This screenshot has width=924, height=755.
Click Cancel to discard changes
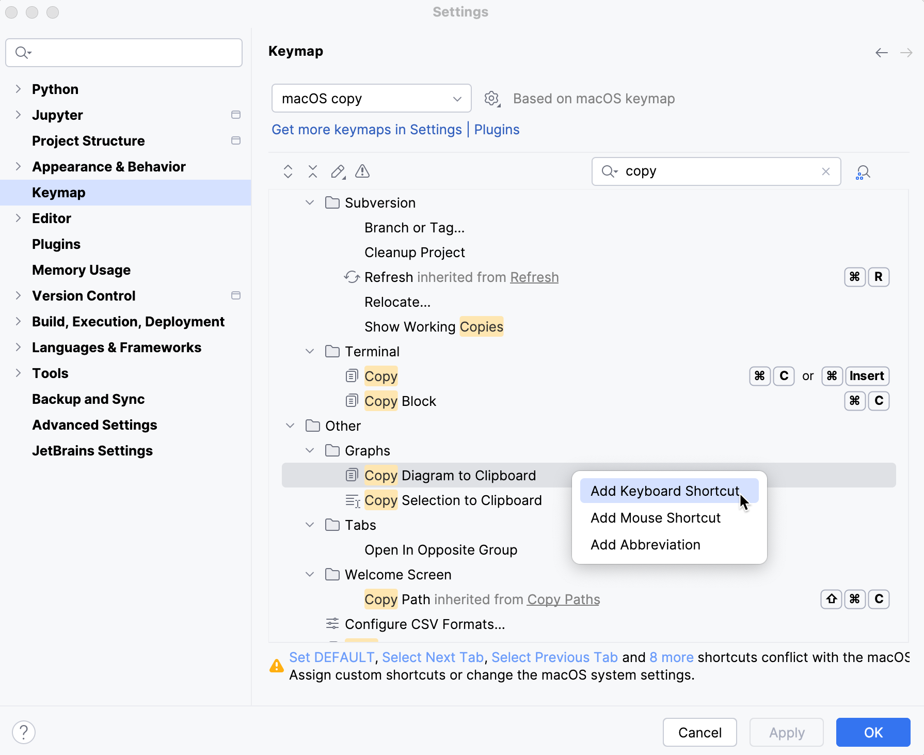tap(699, 732)
